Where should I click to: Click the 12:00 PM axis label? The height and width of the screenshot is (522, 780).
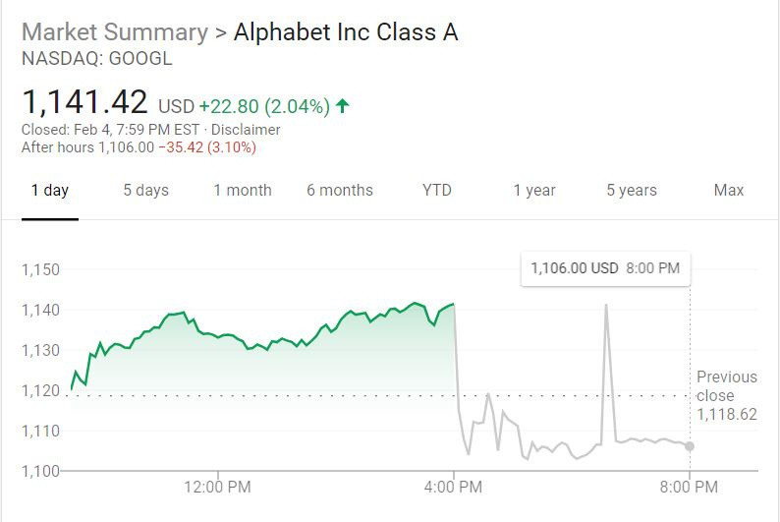pyautogui.click(x=217, y=487)
